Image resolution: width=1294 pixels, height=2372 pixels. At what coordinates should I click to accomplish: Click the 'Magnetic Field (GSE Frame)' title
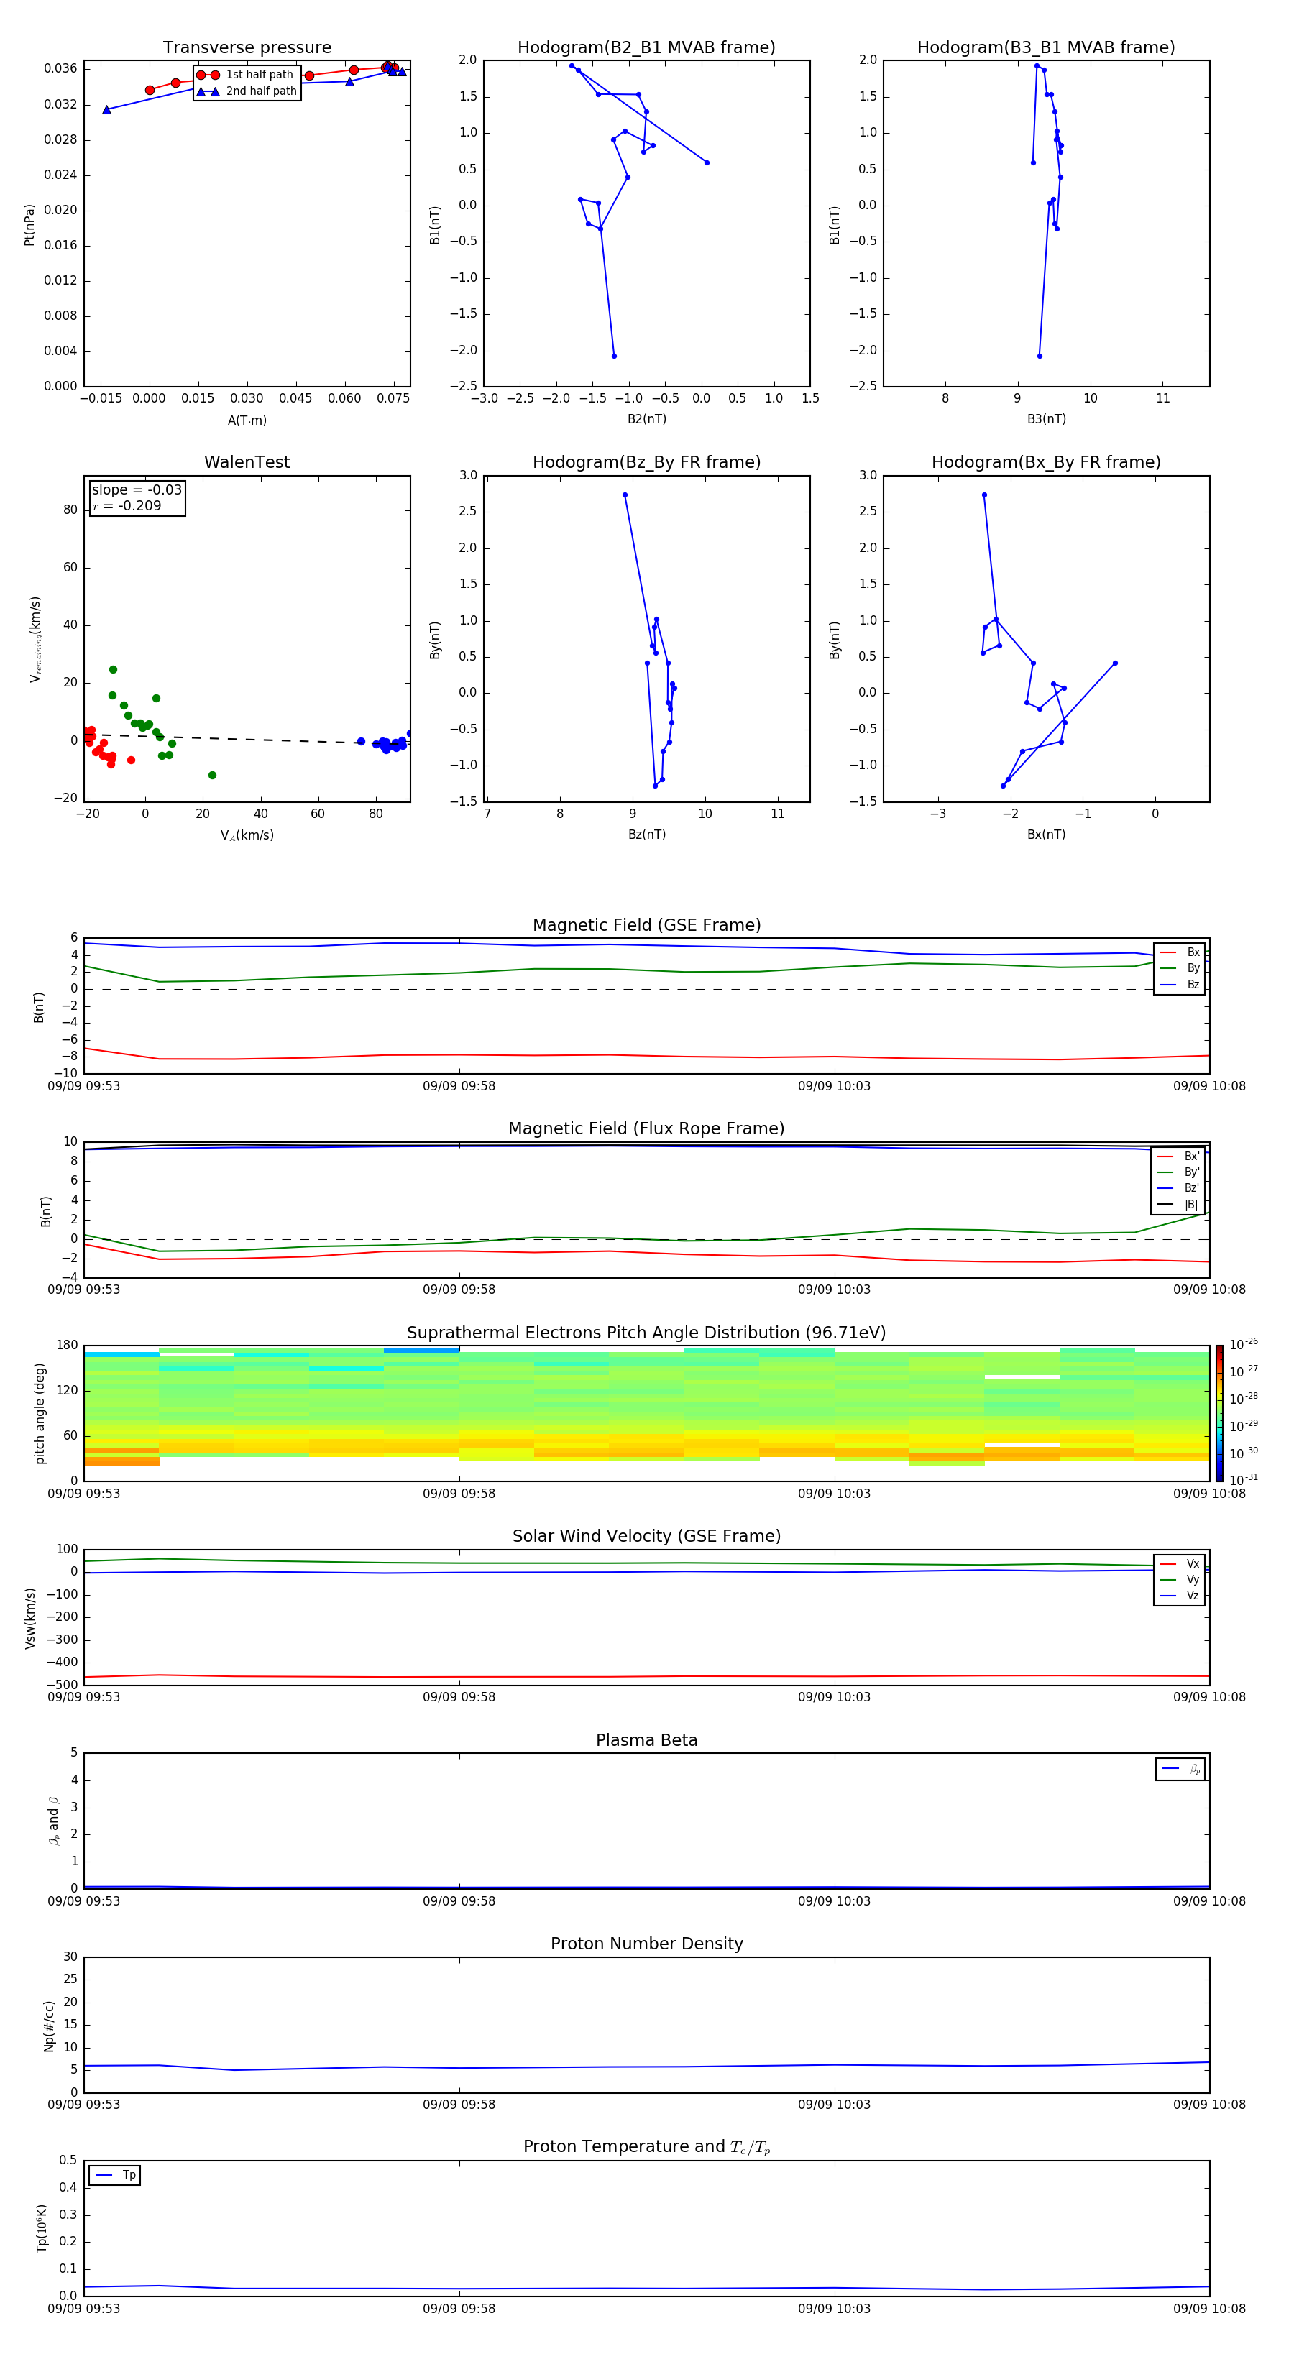click(x=646, y=925)
